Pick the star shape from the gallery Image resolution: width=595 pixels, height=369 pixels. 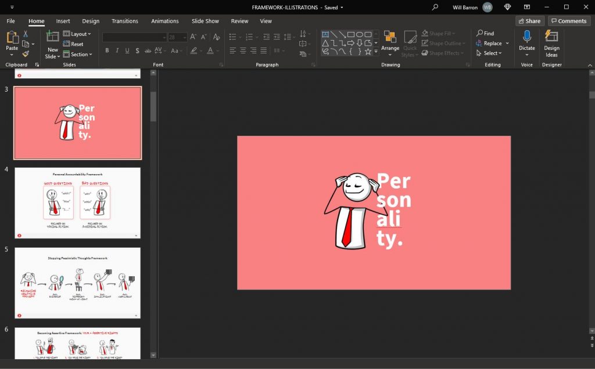368,52
